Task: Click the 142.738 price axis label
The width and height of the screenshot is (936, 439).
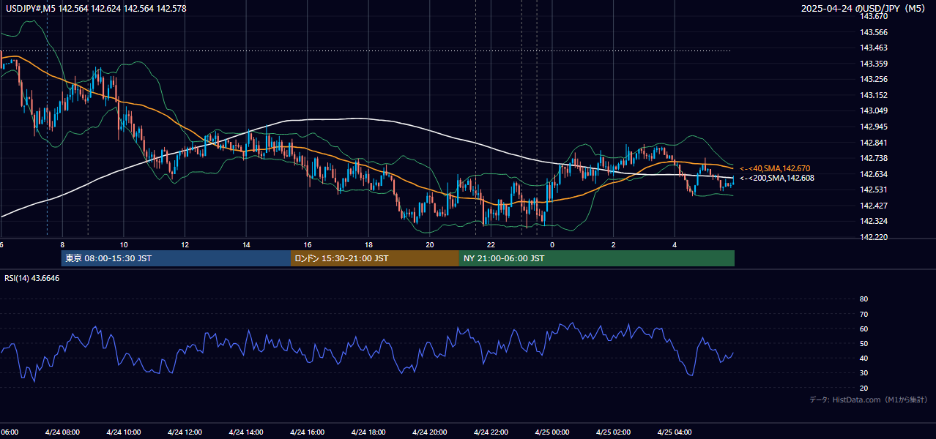Action: [874, 158]
